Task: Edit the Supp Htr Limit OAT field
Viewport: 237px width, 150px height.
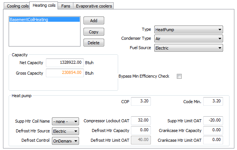Action: pyautogui.click(x=213, y=120)
